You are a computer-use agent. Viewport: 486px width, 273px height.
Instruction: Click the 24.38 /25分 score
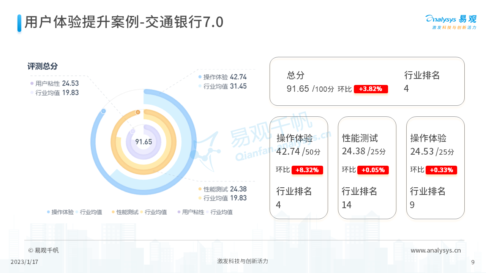[364, 152]
